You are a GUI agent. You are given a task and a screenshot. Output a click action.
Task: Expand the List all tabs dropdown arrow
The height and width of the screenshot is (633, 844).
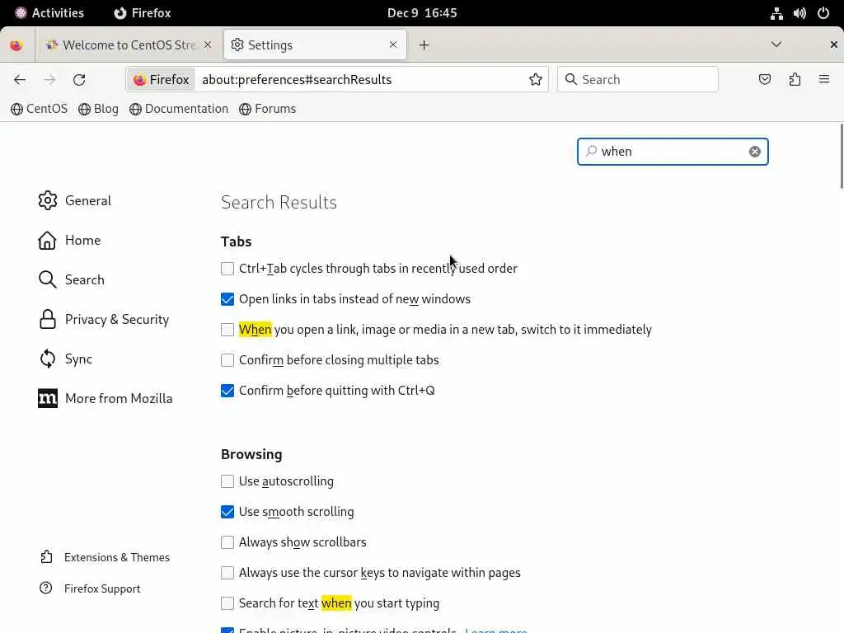776,45
